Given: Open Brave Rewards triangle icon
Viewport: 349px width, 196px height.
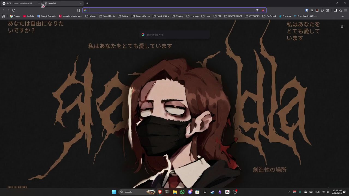Looking at the screenshot, I should (263, 10).
